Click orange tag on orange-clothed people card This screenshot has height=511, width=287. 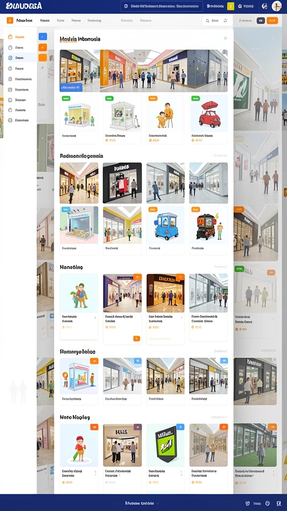click(152, 98)
